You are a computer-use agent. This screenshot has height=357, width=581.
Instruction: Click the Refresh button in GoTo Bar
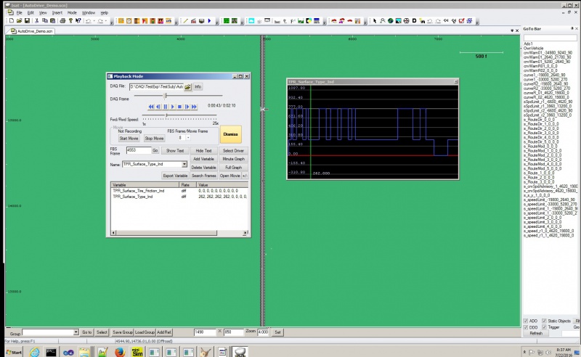point(536,333)
